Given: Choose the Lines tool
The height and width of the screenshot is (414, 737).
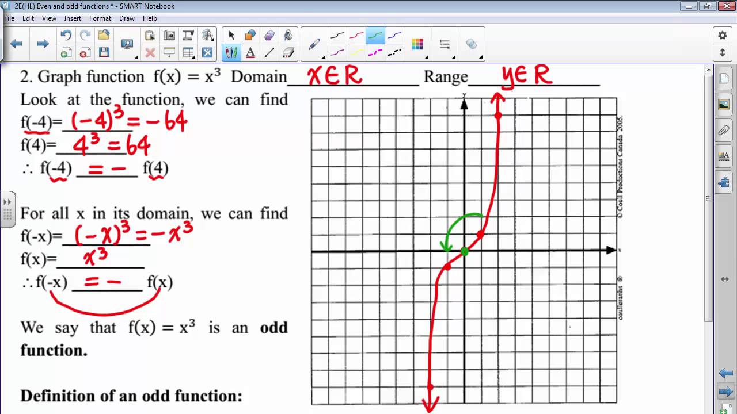Looking at the screenshot, I should 269,53.
